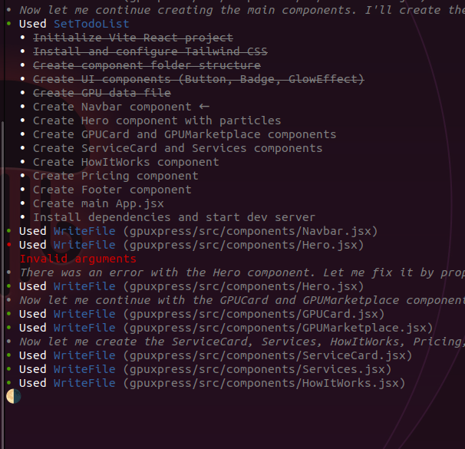Select 'Create Hero component with particles' todo

157,121
